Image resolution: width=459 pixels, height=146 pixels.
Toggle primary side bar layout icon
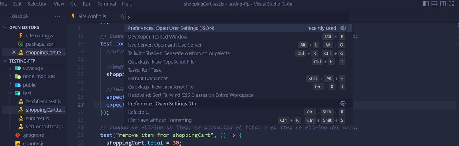(x=426, y=4)
